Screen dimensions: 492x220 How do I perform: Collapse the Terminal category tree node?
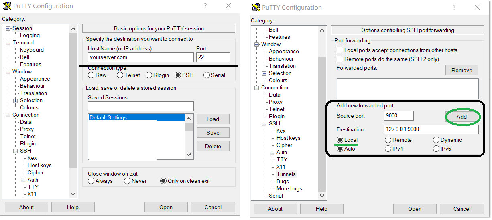[8, 43]
